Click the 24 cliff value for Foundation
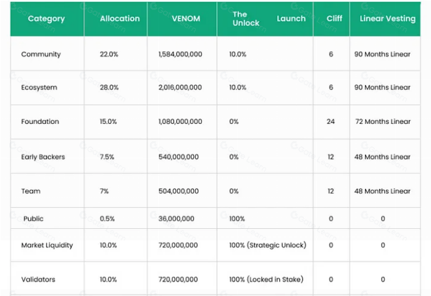431x296 pixels. (331, 121)
